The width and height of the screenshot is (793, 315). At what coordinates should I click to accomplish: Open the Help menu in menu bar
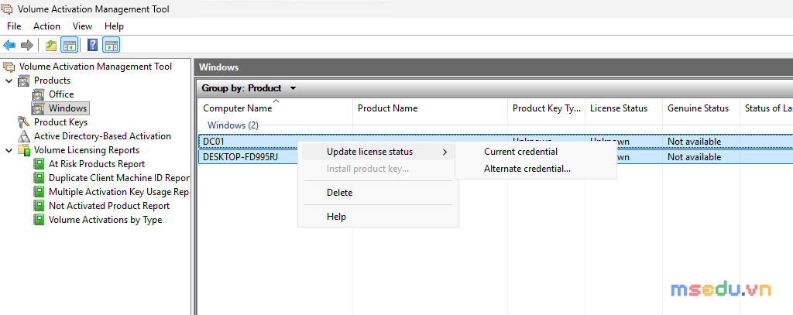115,26
